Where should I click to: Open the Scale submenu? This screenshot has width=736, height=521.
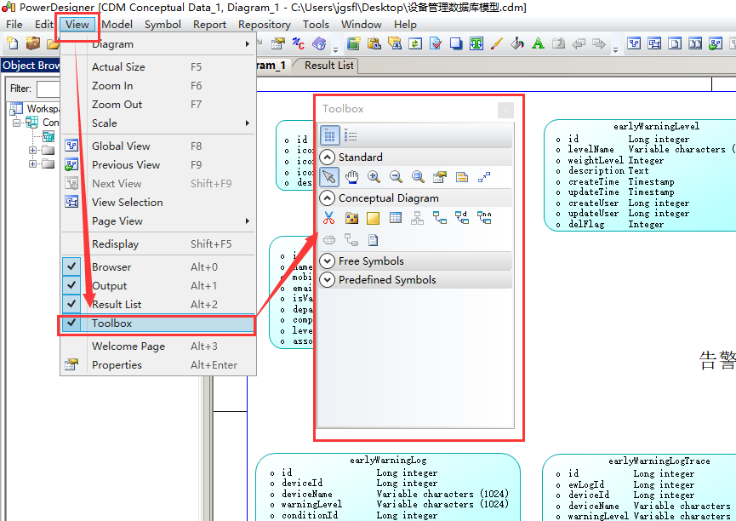pos(158,123)
